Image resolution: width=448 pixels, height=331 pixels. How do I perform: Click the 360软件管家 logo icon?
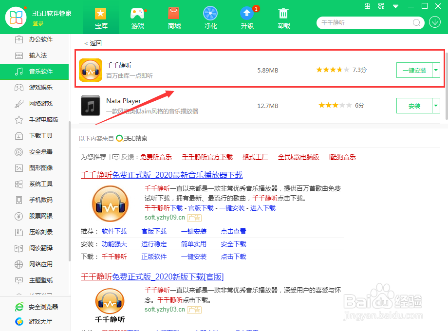pyautogui.click(x=16, y=17)
